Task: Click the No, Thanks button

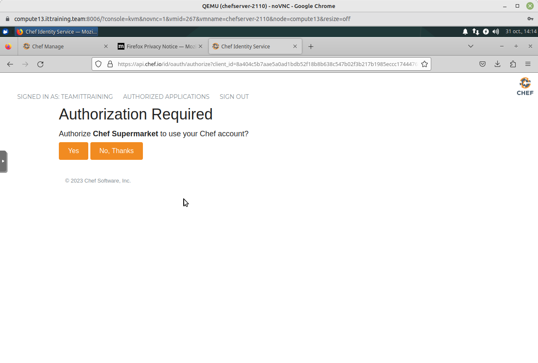Action: tap(116, 151)
